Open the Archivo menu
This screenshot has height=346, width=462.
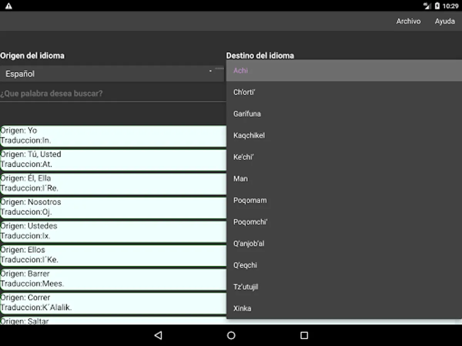click(408, 21)
